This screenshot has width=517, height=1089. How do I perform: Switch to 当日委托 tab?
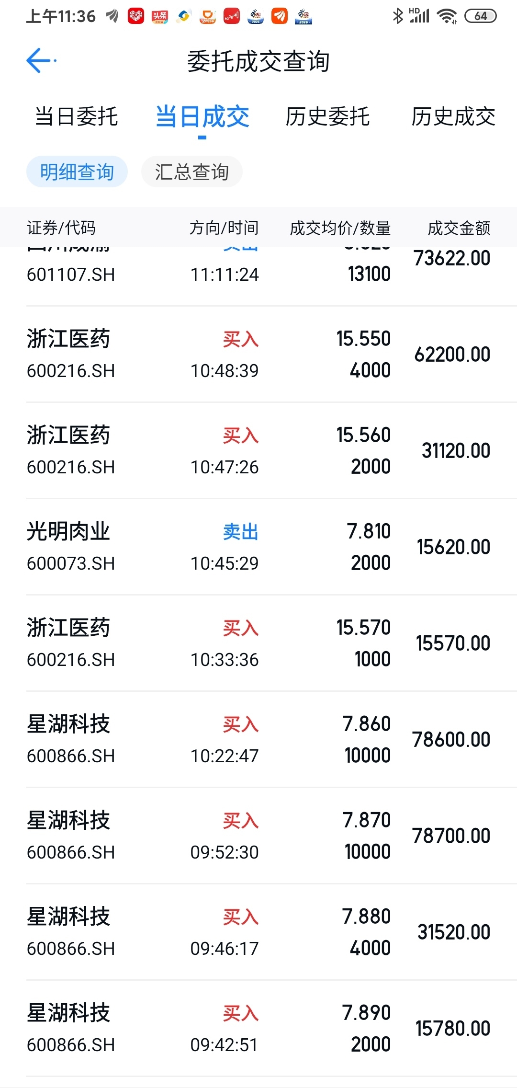coord(77,117)
